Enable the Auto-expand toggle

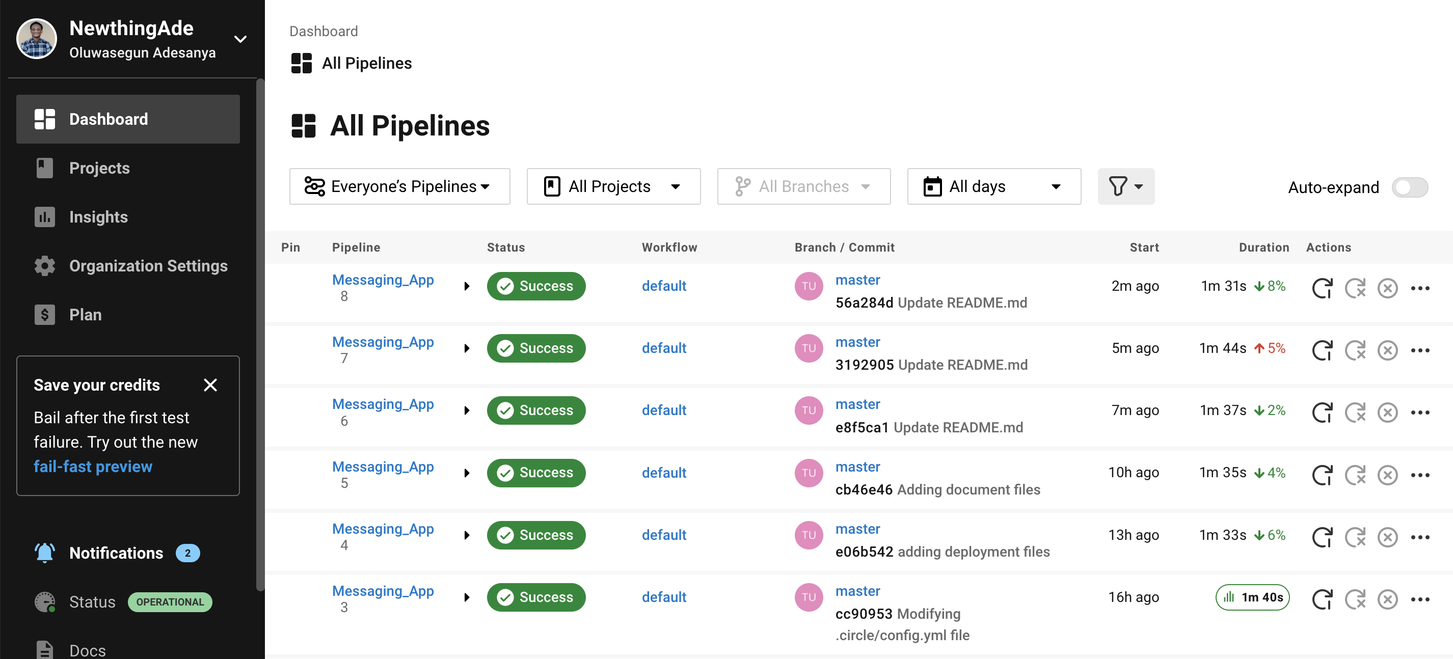coord(1410,187)
